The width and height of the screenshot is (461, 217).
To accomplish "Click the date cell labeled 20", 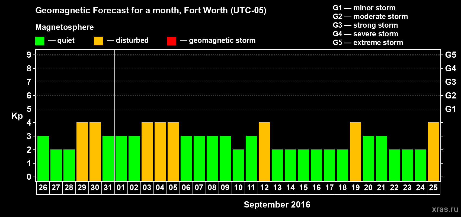I will coord(368,188).
